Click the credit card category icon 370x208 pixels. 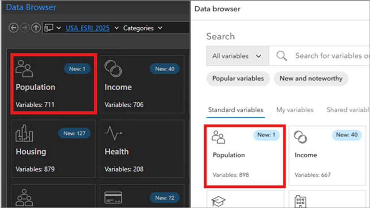pyautogui.click(x=112, y=197)
